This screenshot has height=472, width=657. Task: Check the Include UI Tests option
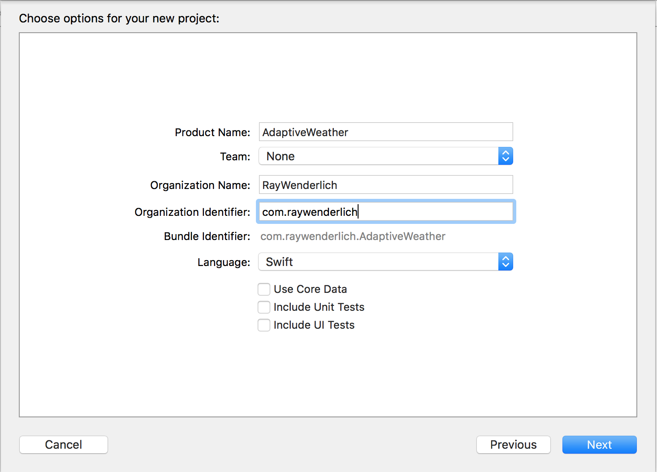click(264, 325)
